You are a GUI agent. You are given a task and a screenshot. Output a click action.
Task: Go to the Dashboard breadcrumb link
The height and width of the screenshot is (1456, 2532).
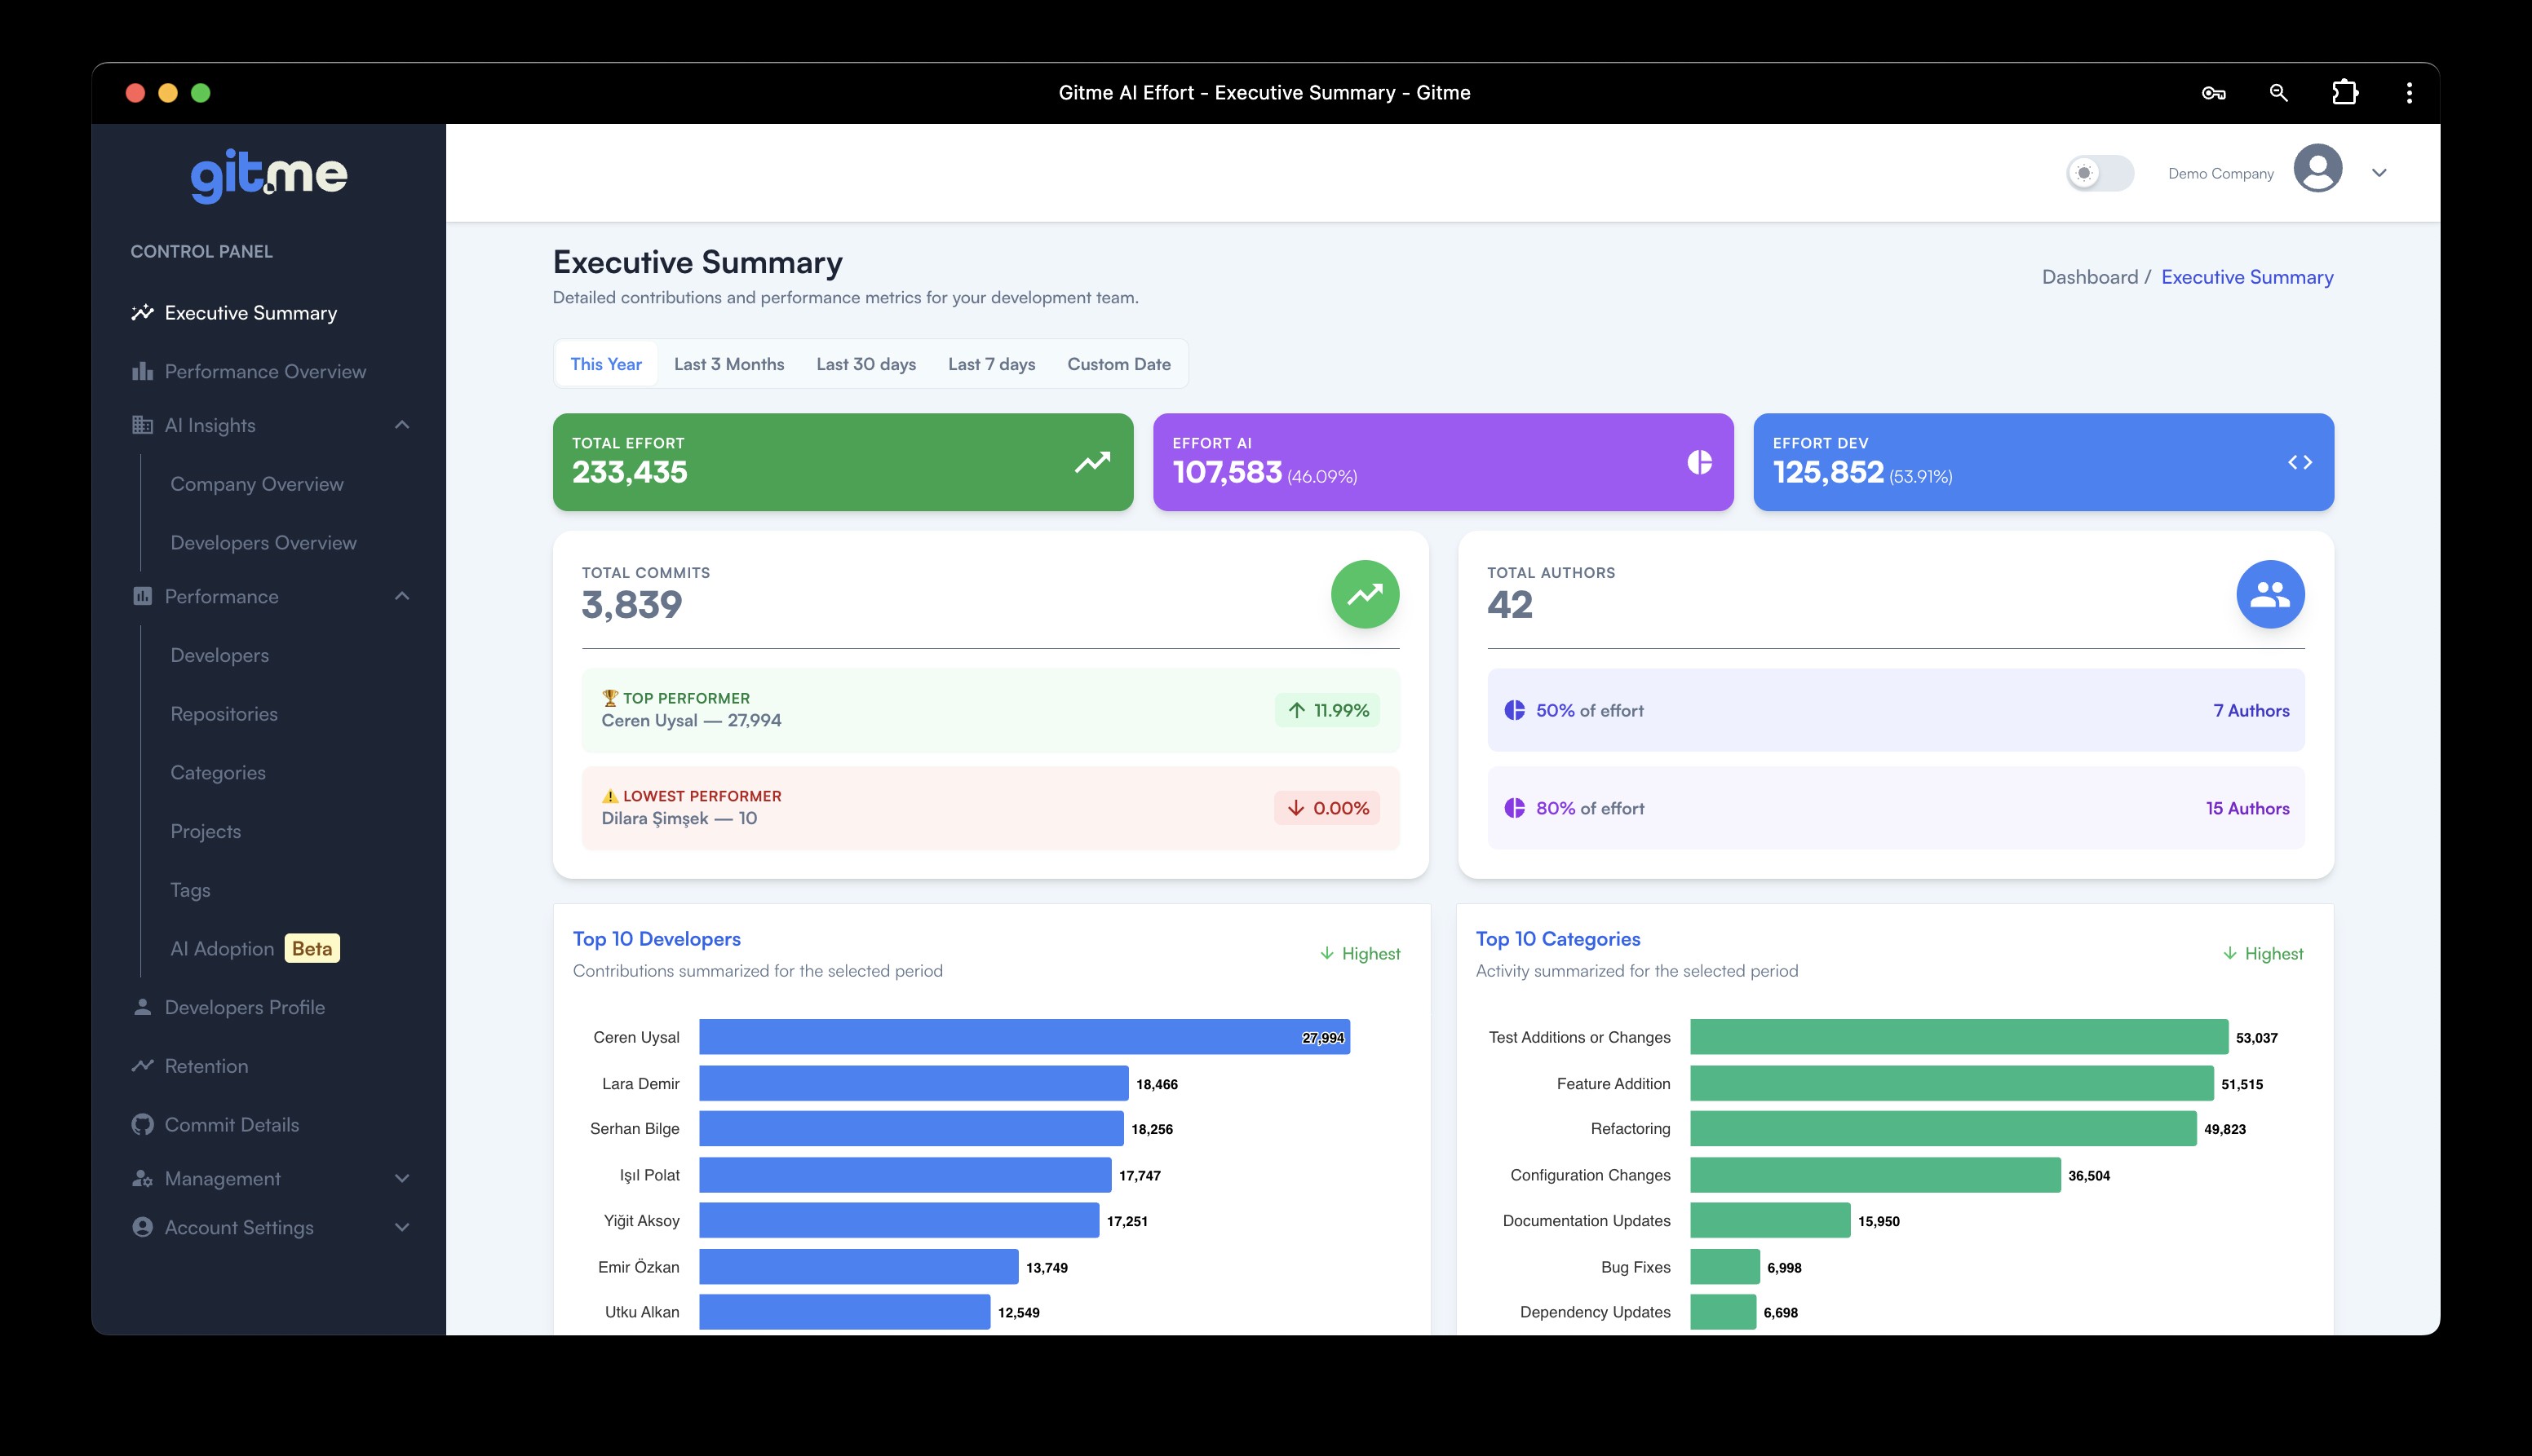tap(2089, 277)
